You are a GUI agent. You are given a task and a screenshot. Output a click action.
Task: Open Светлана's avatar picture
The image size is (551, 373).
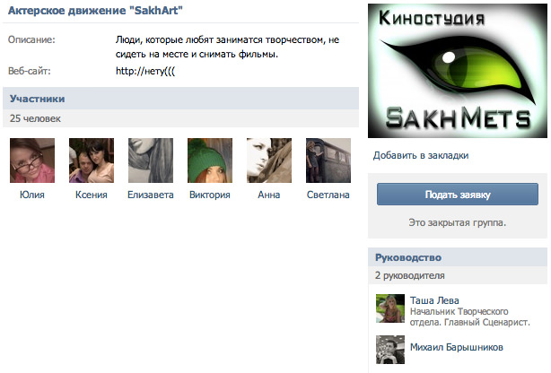coord(328,160)
